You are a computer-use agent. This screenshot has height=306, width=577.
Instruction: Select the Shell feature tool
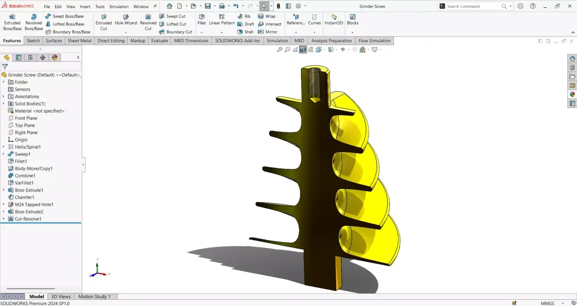pos(245,32)
